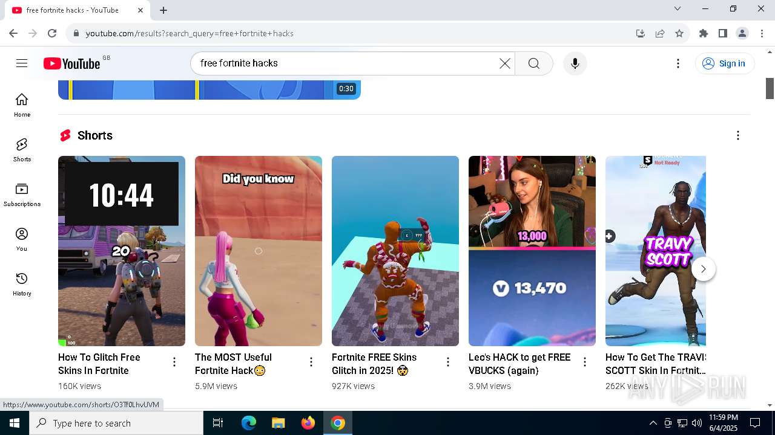Viewport: 775px width, 435px height.
Task: Click the browser address bar URL
Action: (190, 33)
